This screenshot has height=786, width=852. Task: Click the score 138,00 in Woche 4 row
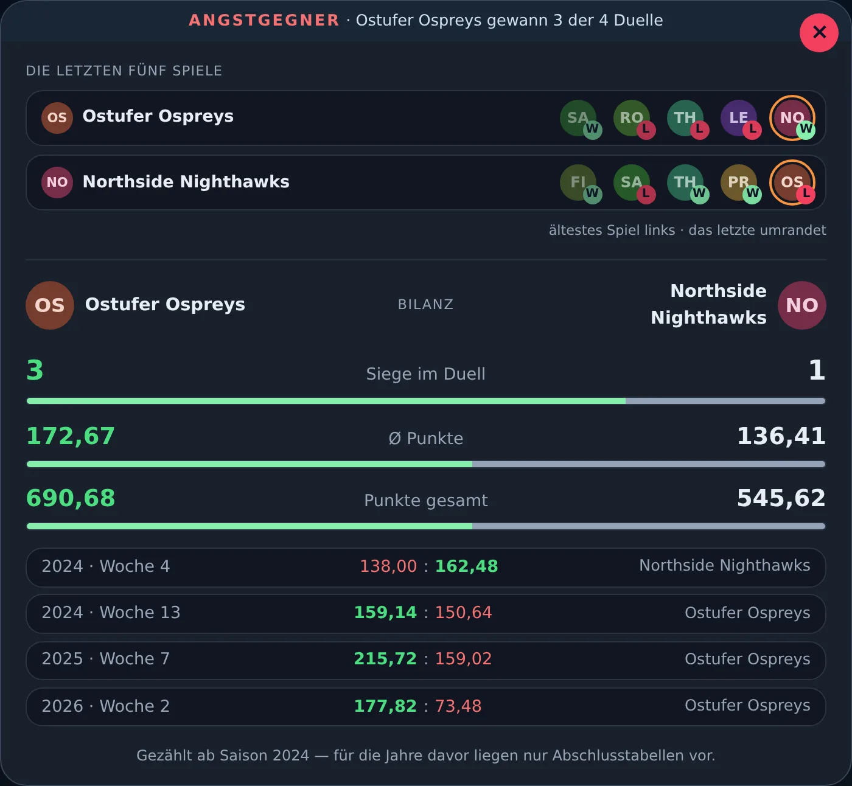(x=388, y=566)
